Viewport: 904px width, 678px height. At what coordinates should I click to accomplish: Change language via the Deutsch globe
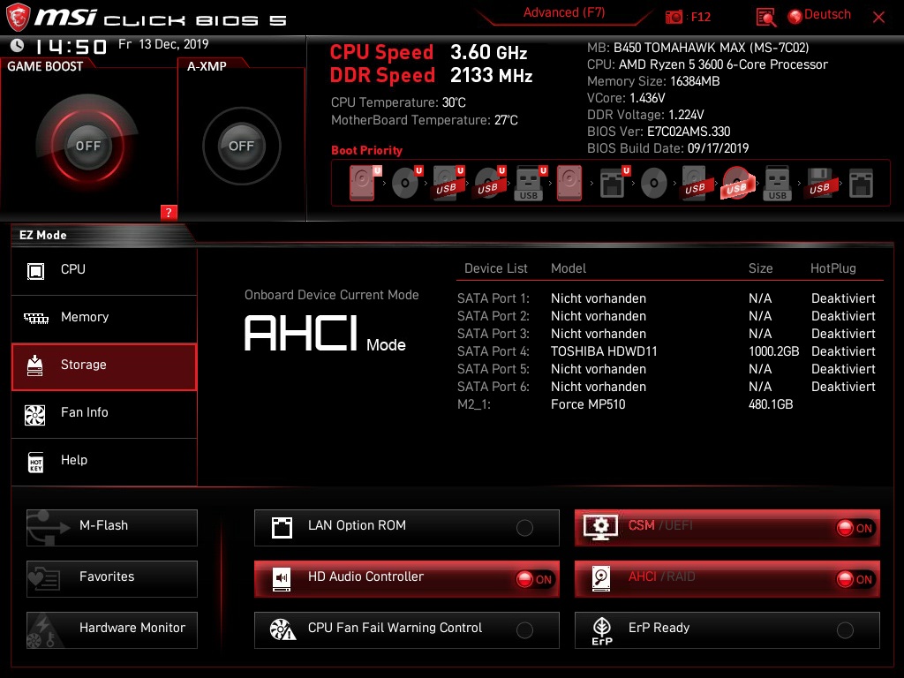coord(819,15)
